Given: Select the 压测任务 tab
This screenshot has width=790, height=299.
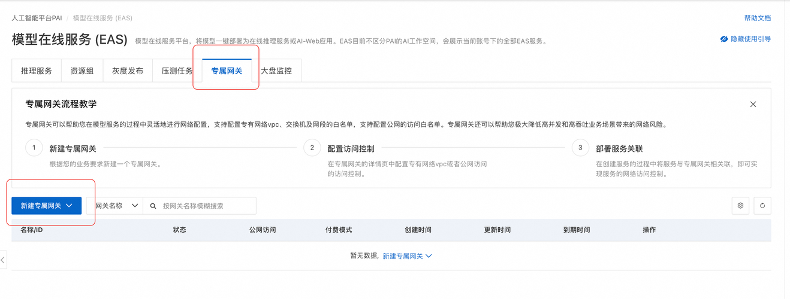Looking at the screenshot, I should (177, 71).
